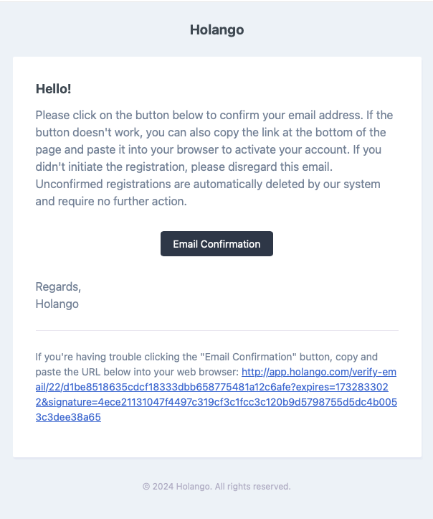Click the Email Confirmation button
The height and width of the screenshot is (519, 433).
217,244
